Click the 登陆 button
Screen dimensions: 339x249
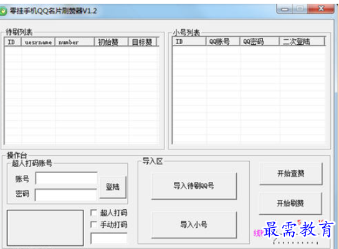(113, 187)
